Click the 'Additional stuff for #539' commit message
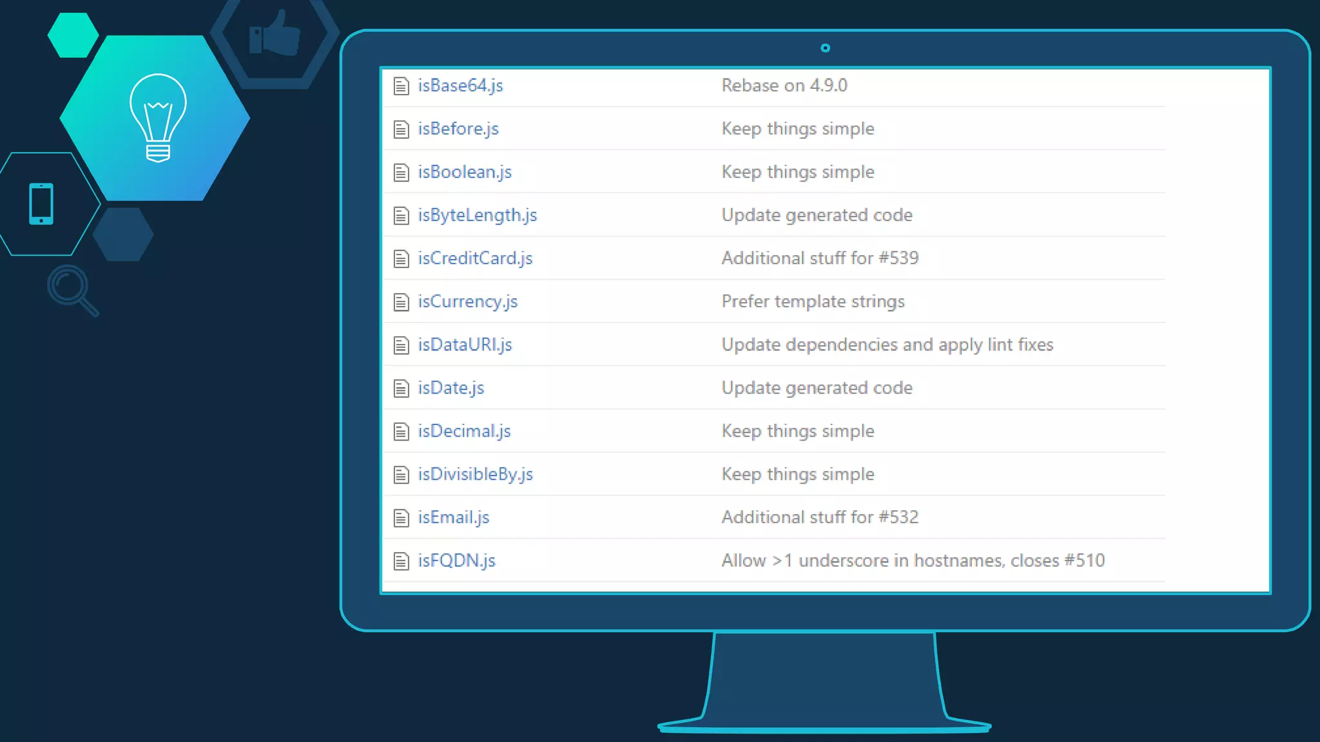This screenshot has height=742, width=1320. [x=819, y=258]
